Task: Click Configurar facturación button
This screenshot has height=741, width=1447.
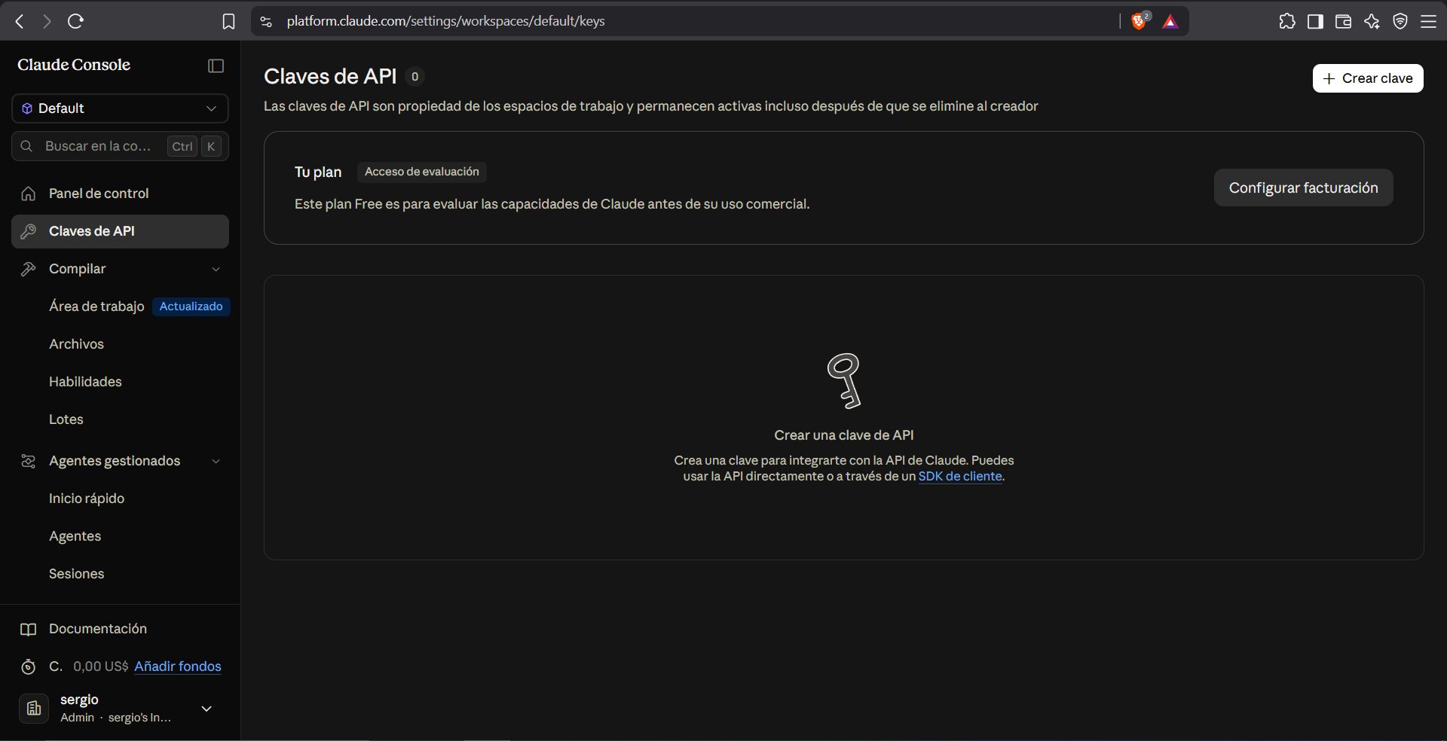Action: pyautogui.click(x=1303, y=188)
